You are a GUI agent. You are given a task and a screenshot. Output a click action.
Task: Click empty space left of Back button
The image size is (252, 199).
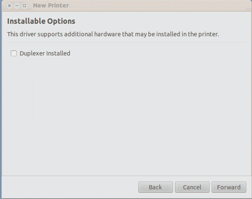pyautogui.click(x=71, y=187)
